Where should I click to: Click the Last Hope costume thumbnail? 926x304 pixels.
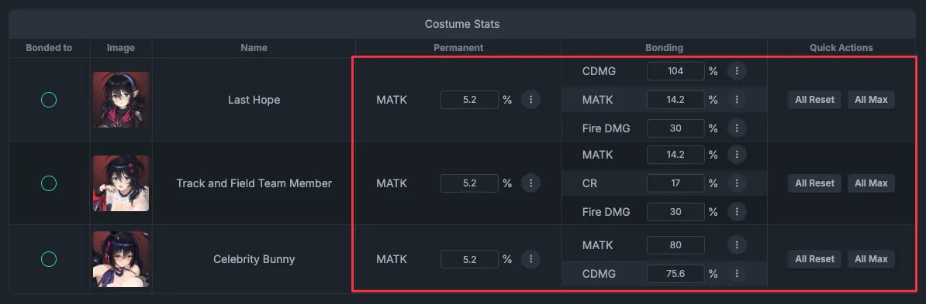coord(121,100)
